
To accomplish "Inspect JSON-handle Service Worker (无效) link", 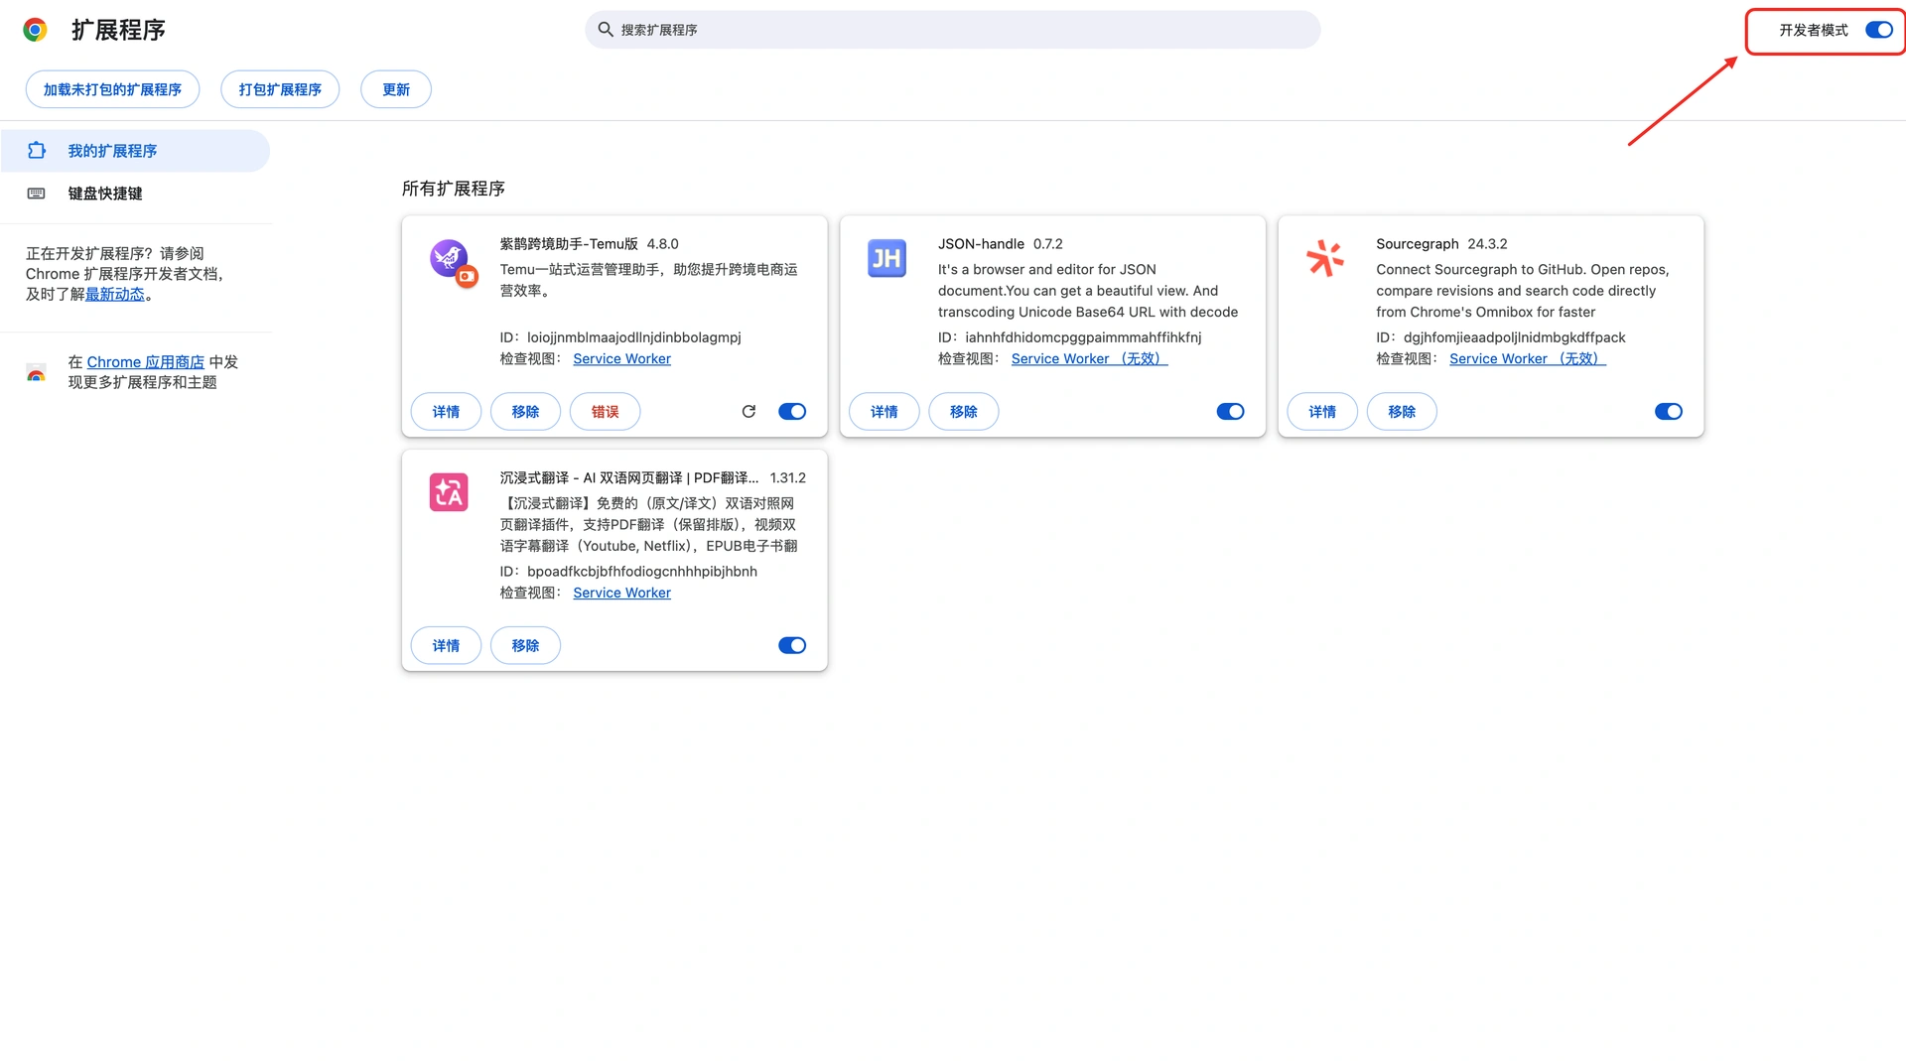I will [1089, 359].
